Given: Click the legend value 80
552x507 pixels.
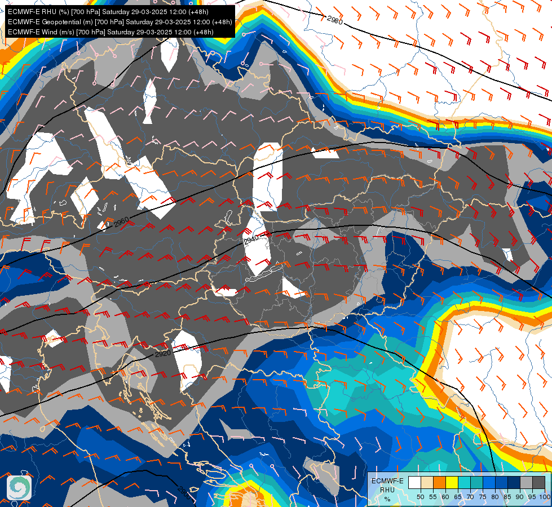Looking at the screenshot, I should point(495,497).
